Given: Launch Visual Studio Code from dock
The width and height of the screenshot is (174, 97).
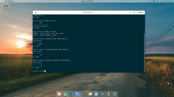Looking at the screenshot, I should click(72, 94).
